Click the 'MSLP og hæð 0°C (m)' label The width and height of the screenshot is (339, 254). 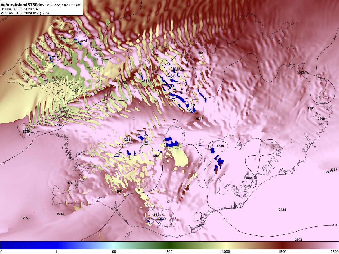(x=64, y=5)
